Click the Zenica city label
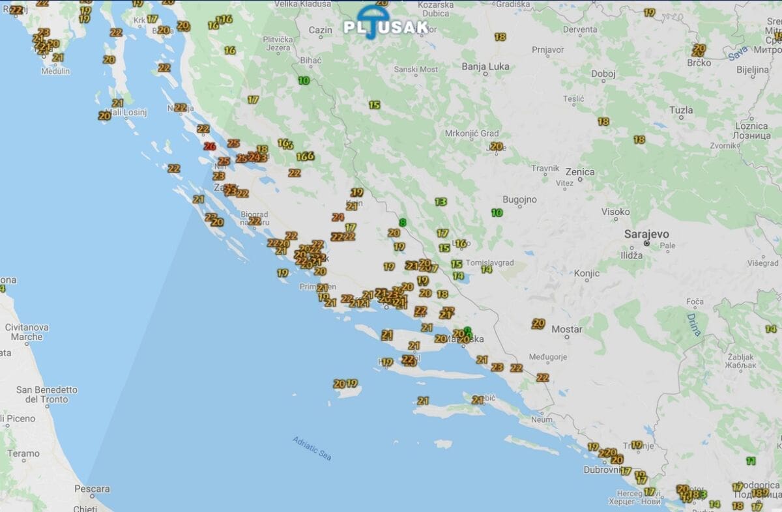This screenshot has height=512, width=782. (x=579, y=172)
